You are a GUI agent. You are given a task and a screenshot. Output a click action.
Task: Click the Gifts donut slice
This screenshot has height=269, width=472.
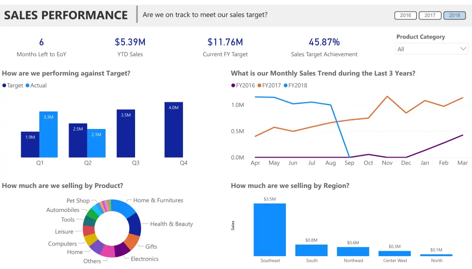131,242
